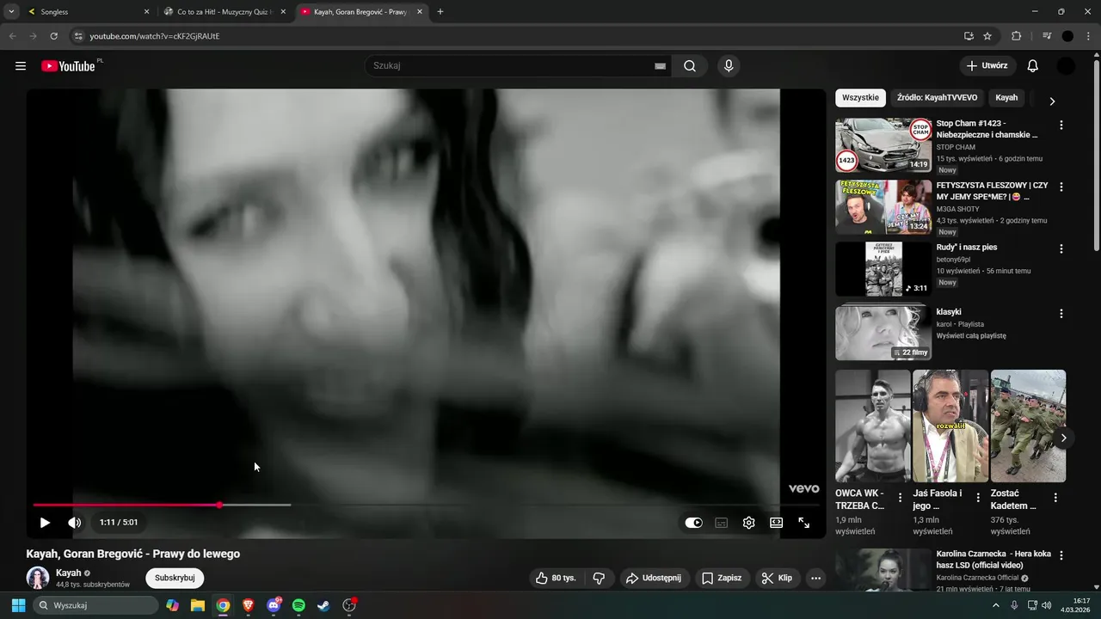The height and width of the screenshot is (619, 1101).
Task: Toggle subtitles in the player
Action: click(x=722, y=523)
